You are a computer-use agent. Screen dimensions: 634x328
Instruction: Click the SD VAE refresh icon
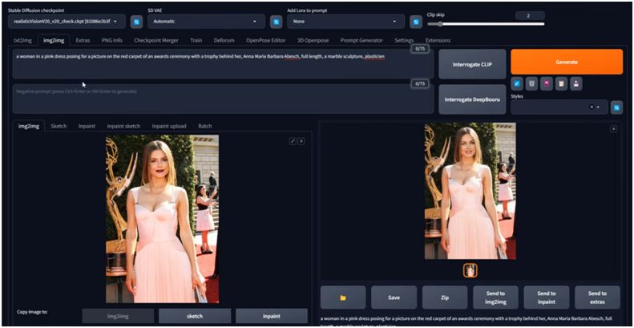[x=275, y=22]
